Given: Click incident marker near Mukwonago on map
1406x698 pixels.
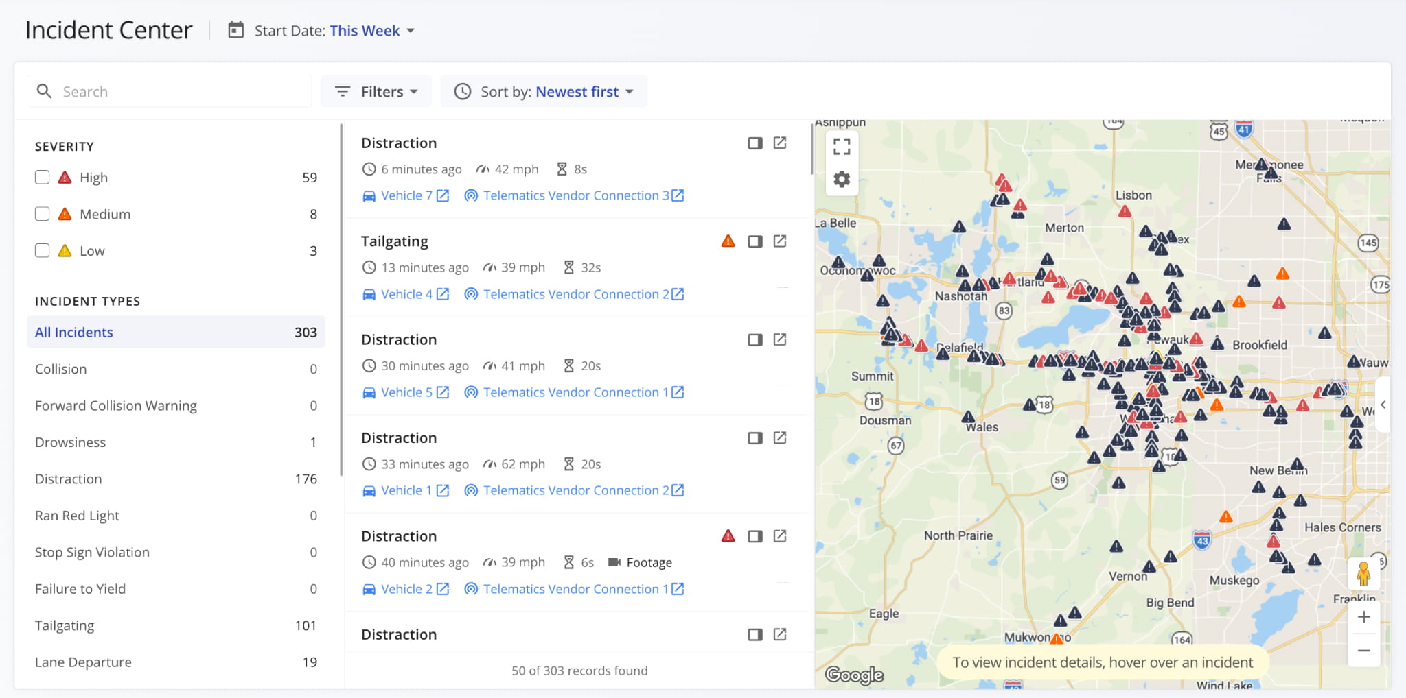Looking at the screenshot, I should coord(1057,639).
